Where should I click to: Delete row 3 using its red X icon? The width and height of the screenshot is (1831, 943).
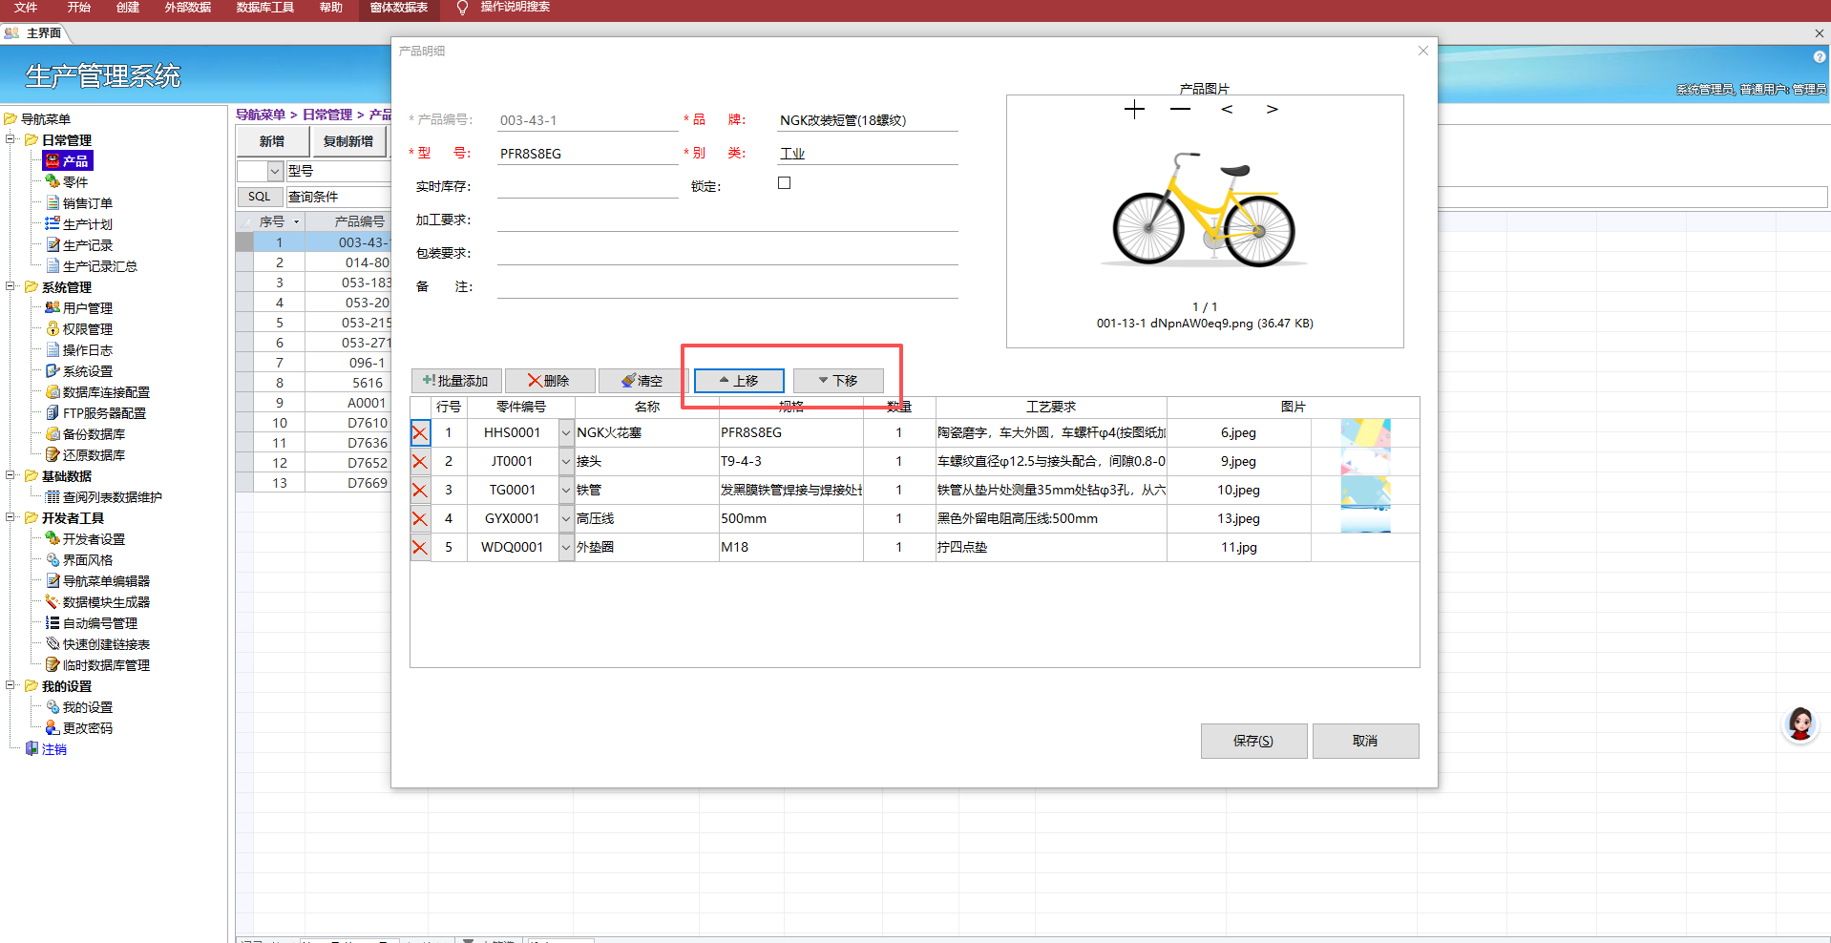420,491
